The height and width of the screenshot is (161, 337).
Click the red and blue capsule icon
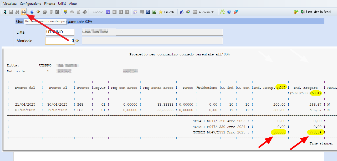236,12
